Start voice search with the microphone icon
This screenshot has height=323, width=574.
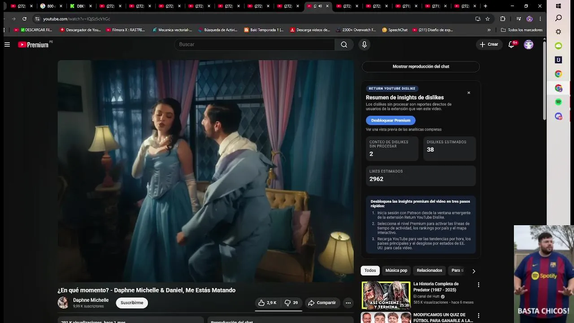(x=364, y=44)
